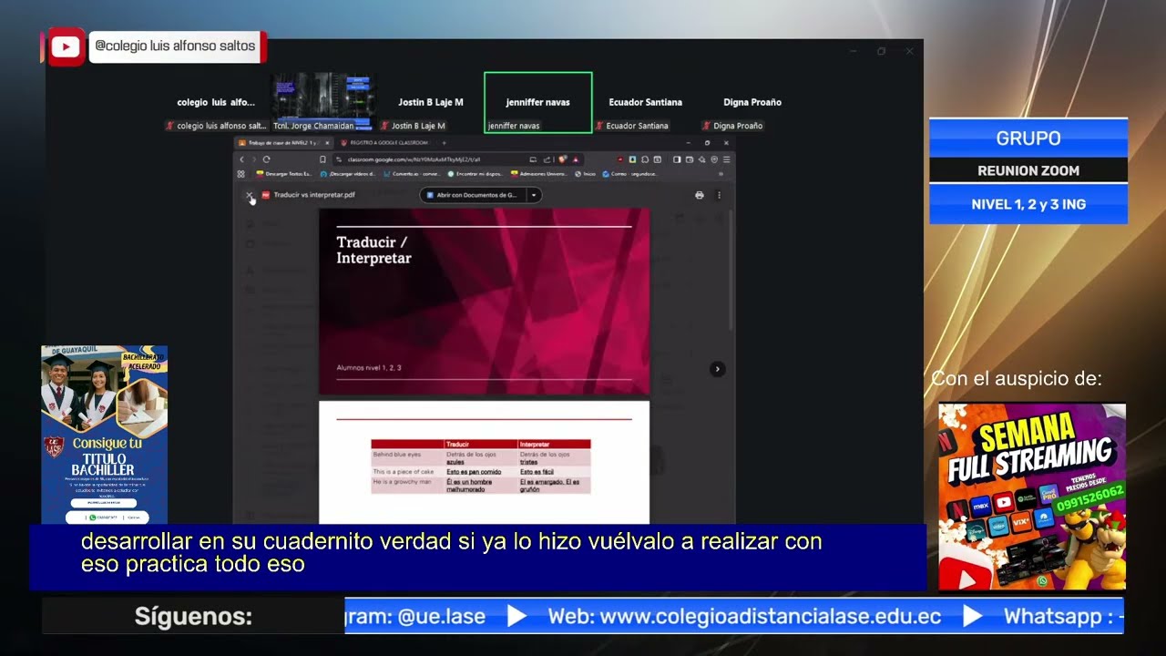Click 'He is a grouchy man' cell
This screenshot has height=656, width=1166.
click(x=407, y=485)
